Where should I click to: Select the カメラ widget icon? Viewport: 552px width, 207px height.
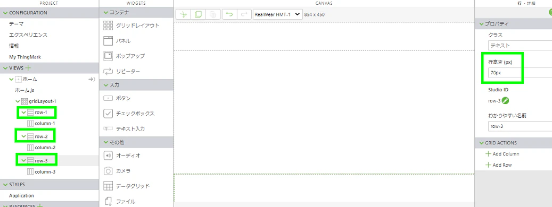tap(108, 171)
